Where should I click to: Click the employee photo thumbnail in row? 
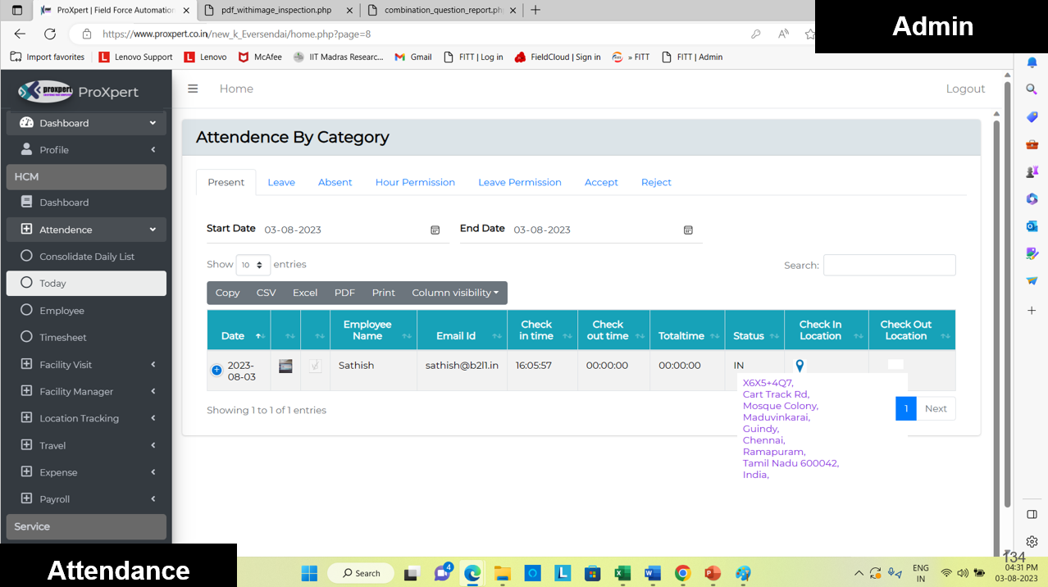pos(285,366)
